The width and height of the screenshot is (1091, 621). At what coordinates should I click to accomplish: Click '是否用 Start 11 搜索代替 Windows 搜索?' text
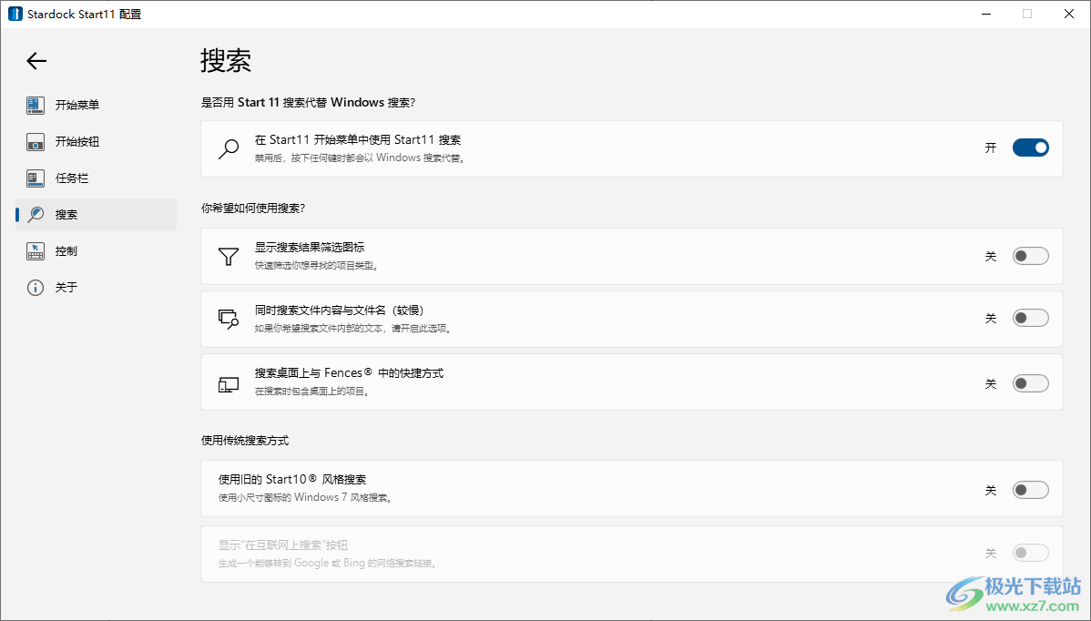308,103
